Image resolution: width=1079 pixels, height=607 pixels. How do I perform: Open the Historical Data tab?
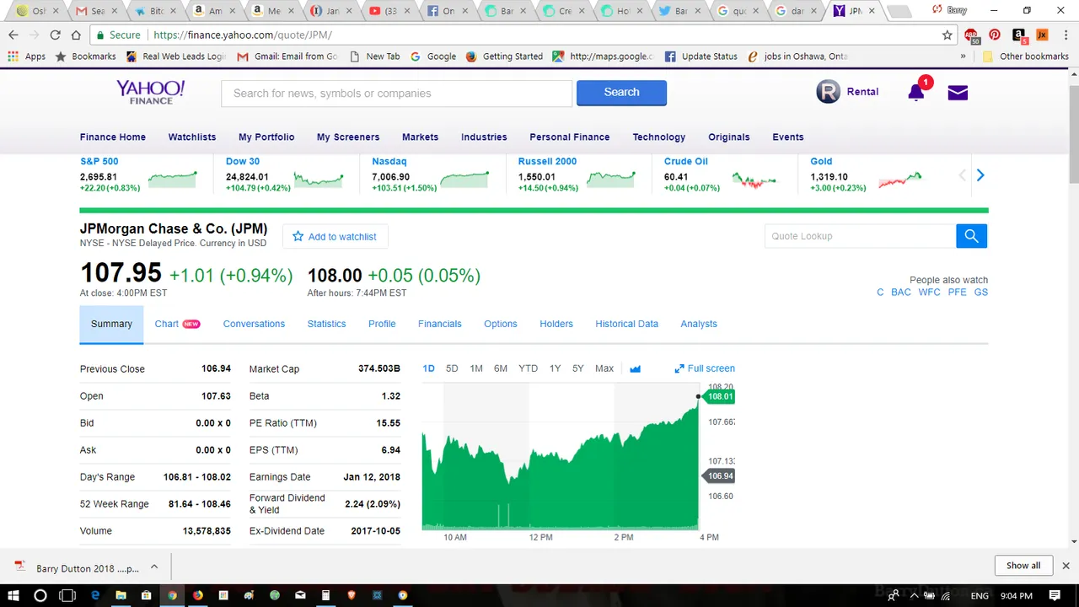tap(626, 324)
